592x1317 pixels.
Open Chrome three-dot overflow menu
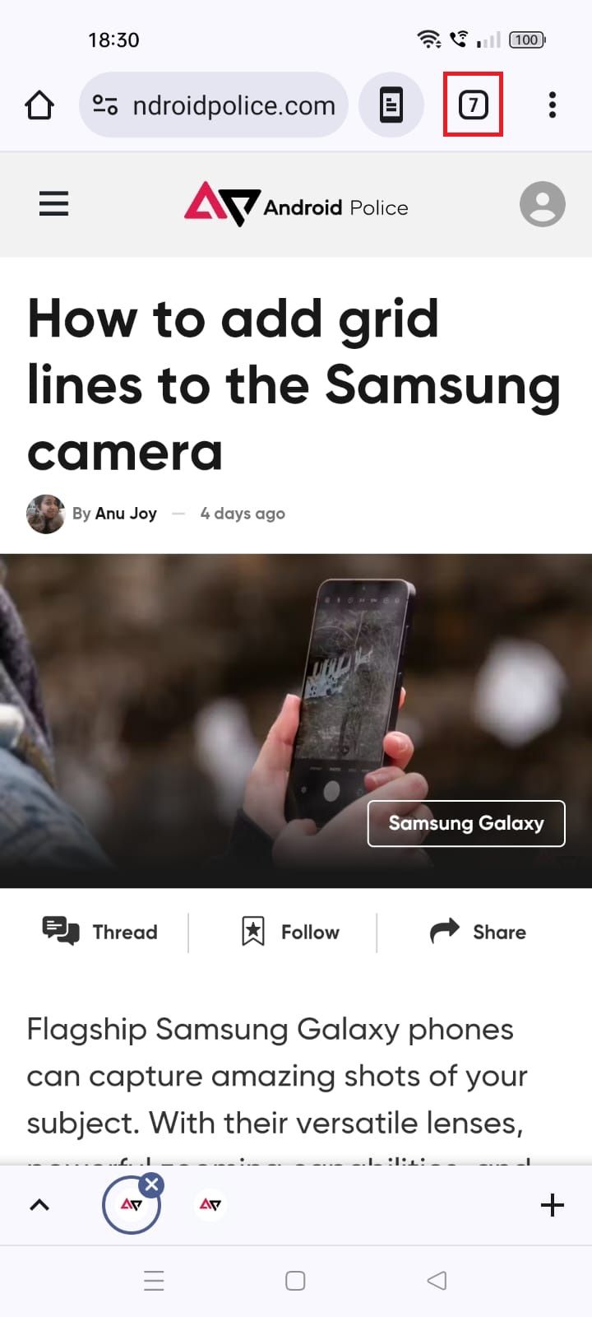tap(553, 105)
